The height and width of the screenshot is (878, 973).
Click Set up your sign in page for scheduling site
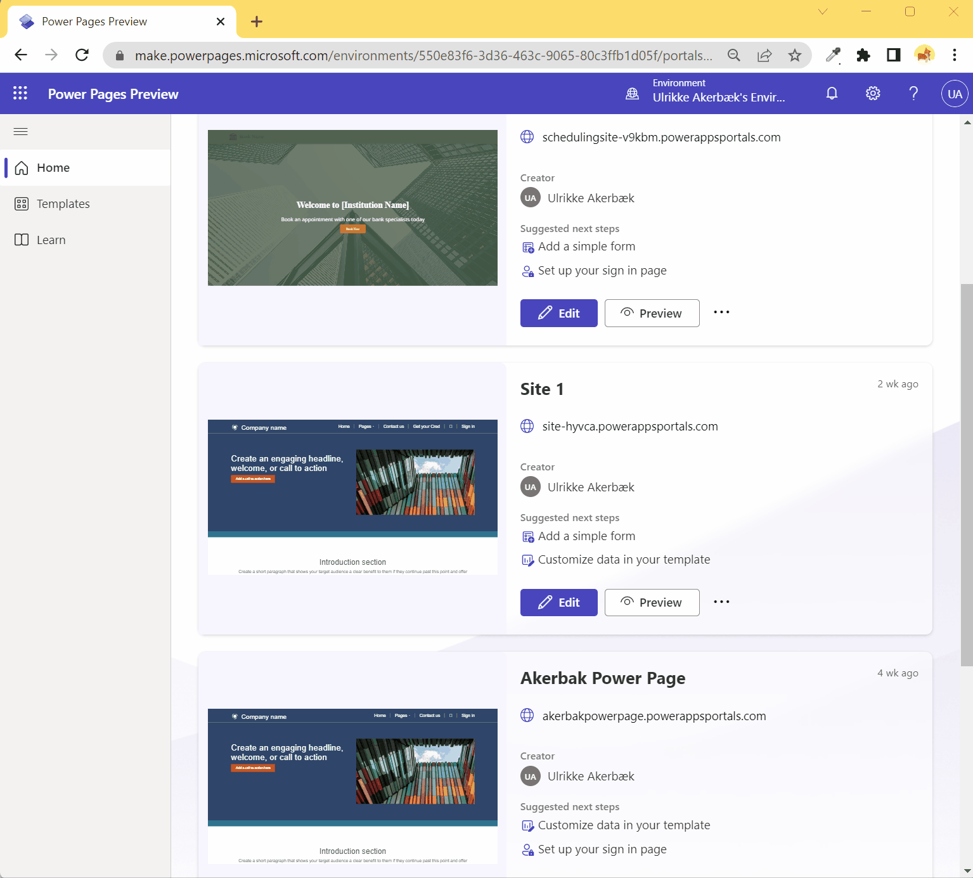[594, 271]
